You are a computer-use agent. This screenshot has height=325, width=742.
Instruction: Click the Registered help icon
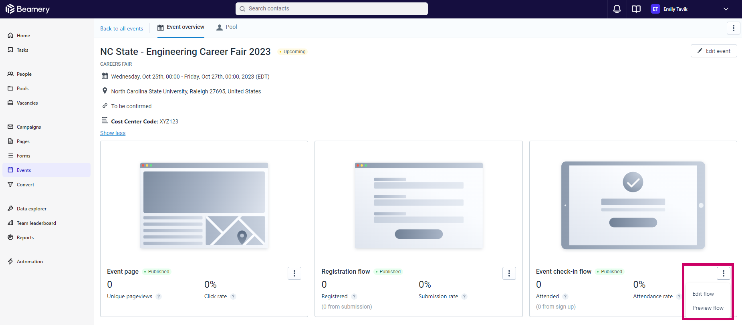(x=354, y=297)
